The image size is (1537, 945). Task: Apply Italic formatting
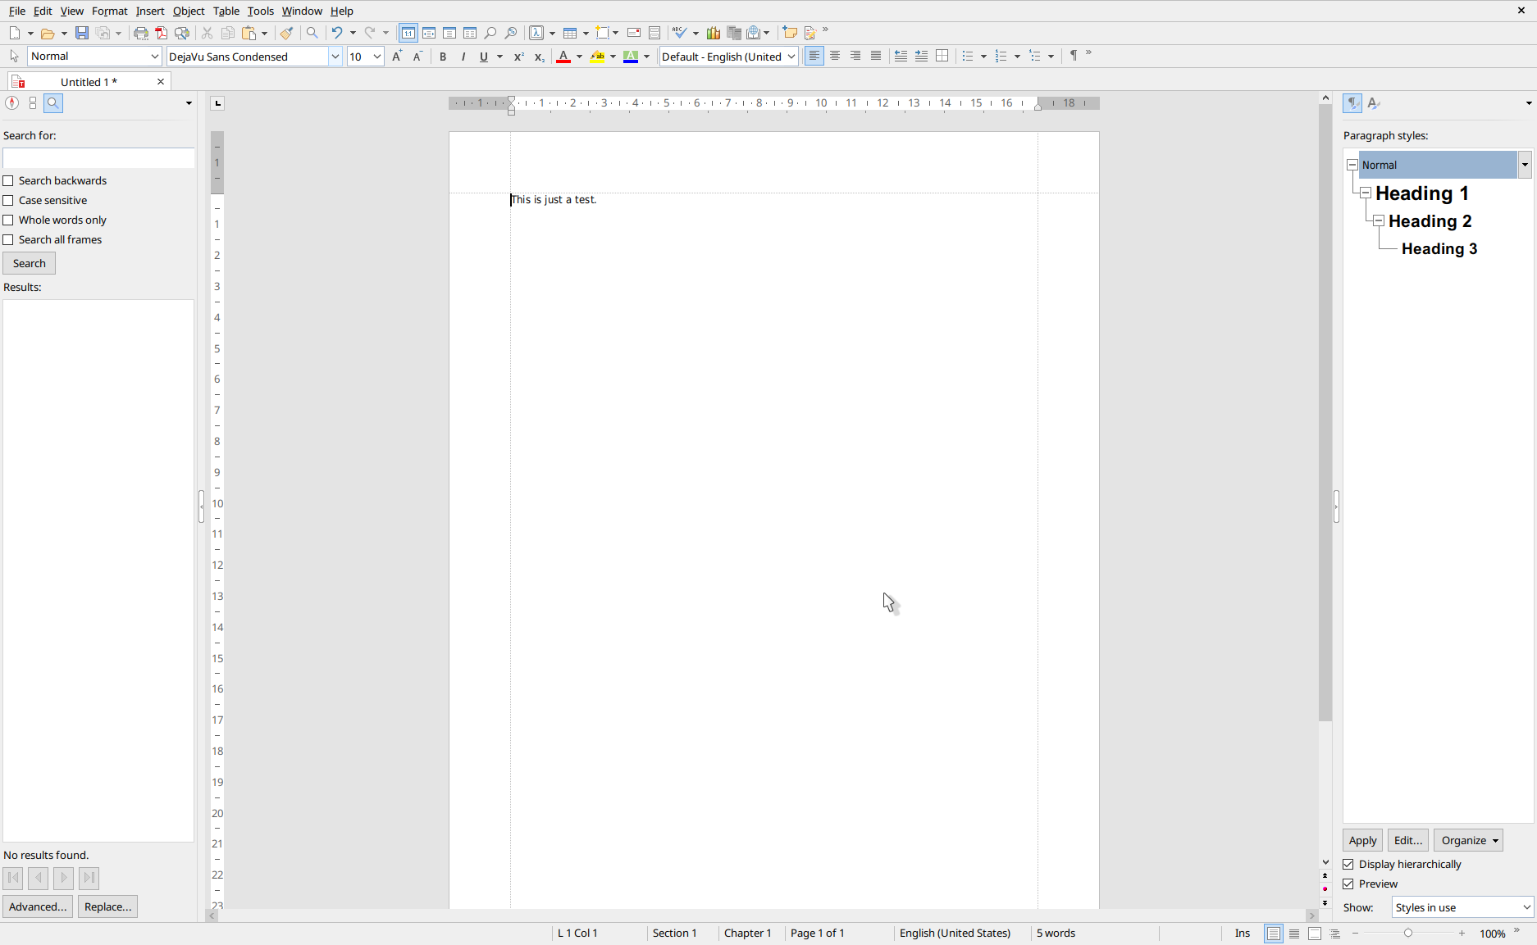point(463,57)
